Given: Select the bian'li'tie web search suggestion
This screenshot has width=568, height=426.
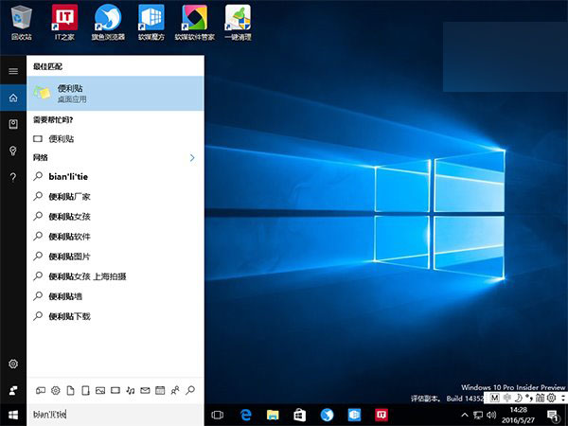Looking at the screenshot, I should pyautogui.click(x=115, y=176).
